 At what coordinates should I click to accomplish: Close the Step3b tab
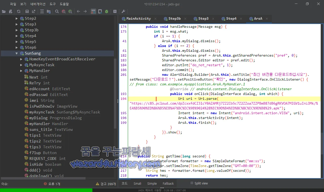pyautogui.click(x=186, y=19)
